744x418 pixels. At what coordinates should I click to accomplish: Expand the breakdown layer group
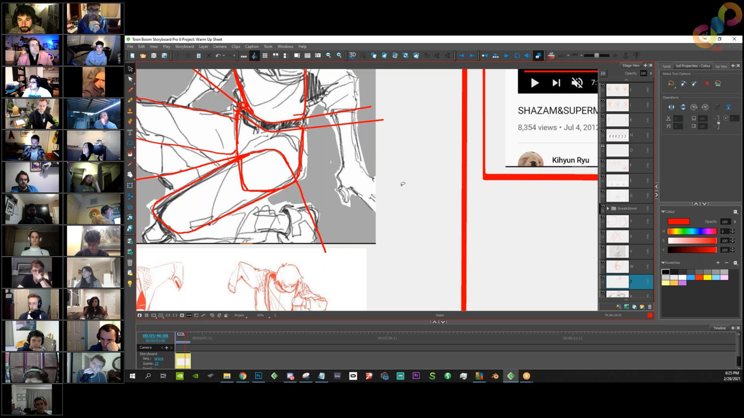pyautogui.click(x=608, y=208)
